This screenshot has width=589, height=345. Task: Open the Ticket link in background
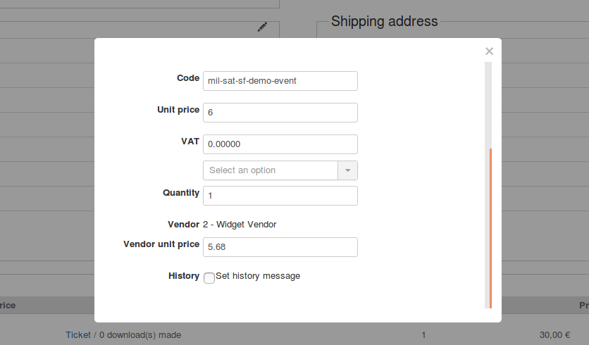click(78, 335)
